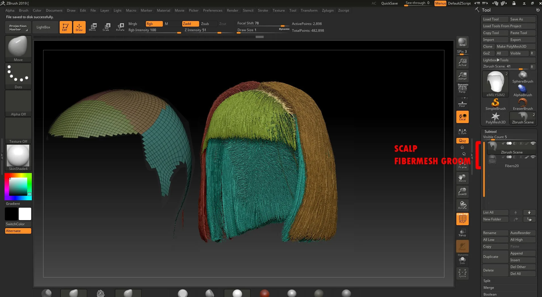Select the SkinShade4 material thumbnail
Viewport: 542px width, 297px height.
click(x=18, y=156)
